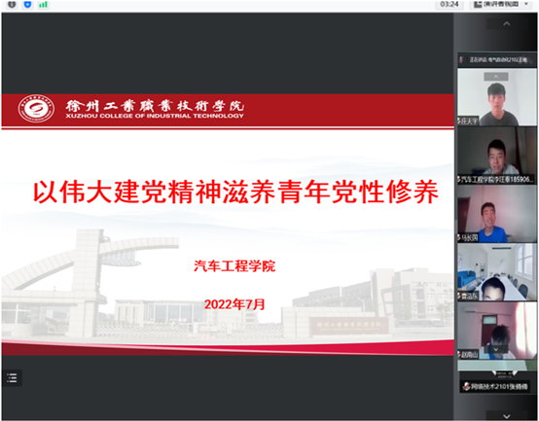
Task: Click the muted microphone icon of 网络技术2101
Action: [x=466, y=387]
